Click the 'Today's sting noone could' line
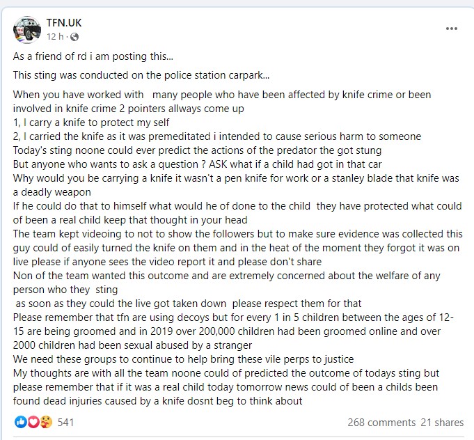474x440 pixels. point(197,150)
